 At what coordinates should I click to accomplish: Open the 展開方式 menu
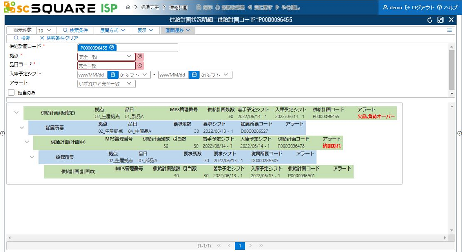tap(112, 30)
